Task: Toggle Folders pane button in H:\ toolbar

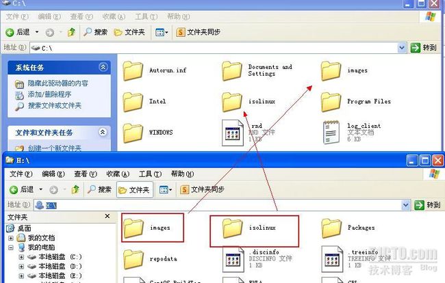Action: click(133, 189)
